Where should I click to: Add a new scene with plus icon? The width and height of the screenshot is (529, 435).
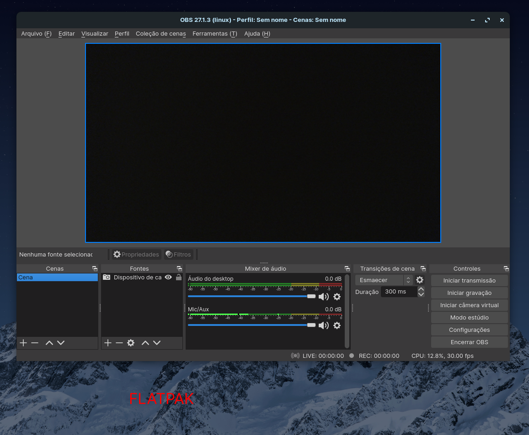click(23, 343)
